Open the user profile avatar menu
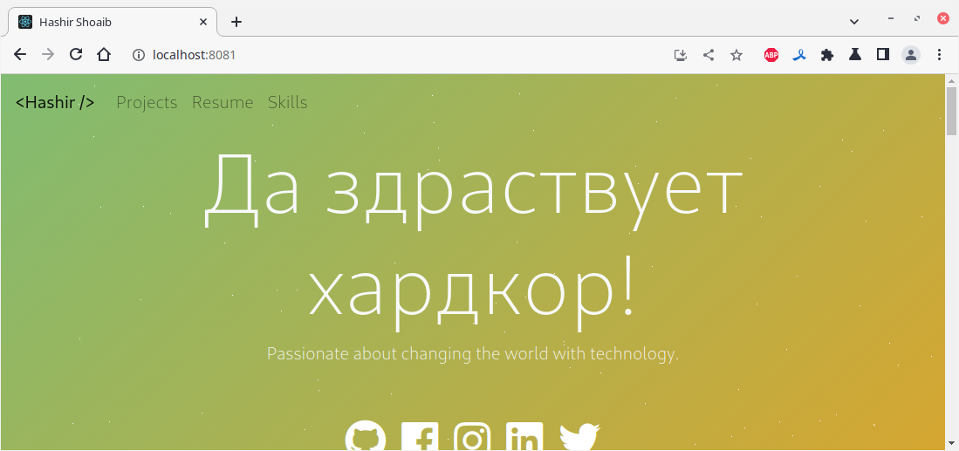959x451 pixels. (x=911, y=55)
